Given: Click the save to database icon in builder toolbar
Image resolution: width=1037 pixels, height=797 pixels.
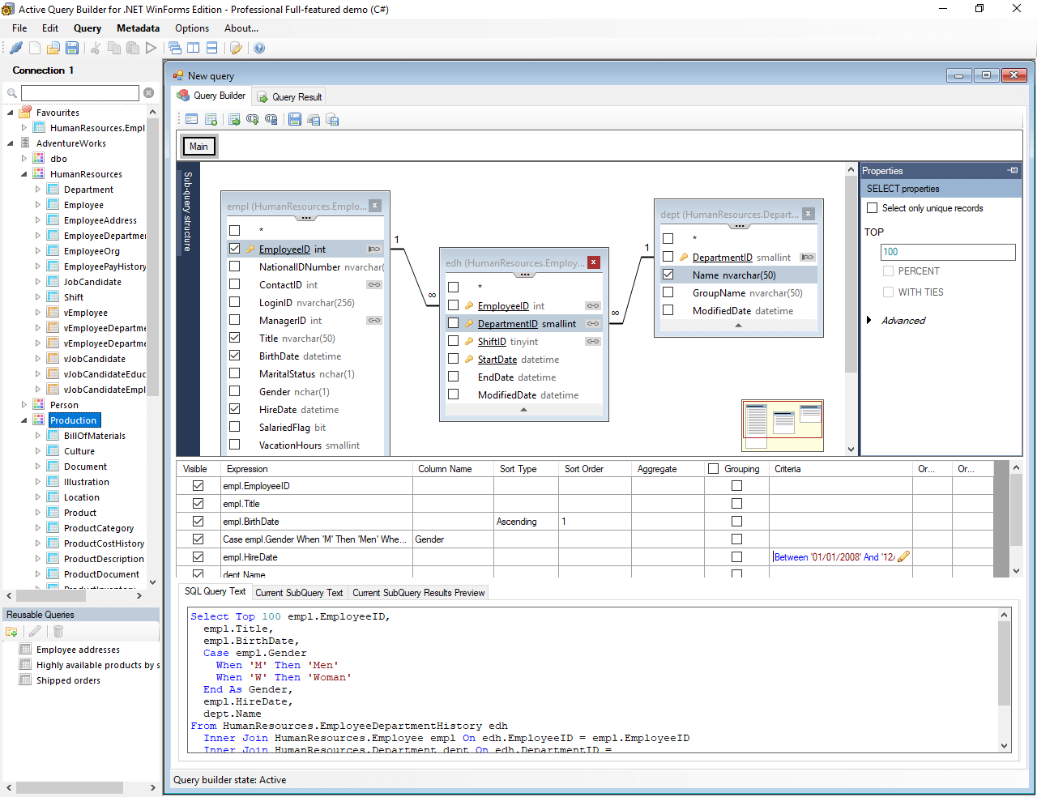Looking at the screenshot, I should click(332, 119).
